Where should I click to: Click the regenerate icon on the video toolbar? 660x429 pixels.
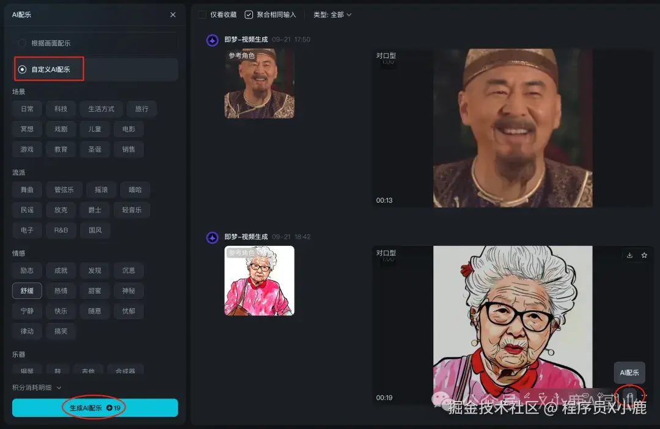click(x=542, y=394)
